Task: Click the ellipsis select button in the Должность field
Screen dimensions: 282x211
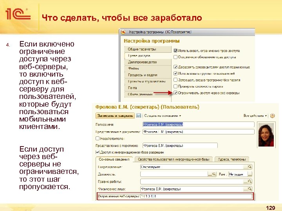Action: click(x=210, y=174)
